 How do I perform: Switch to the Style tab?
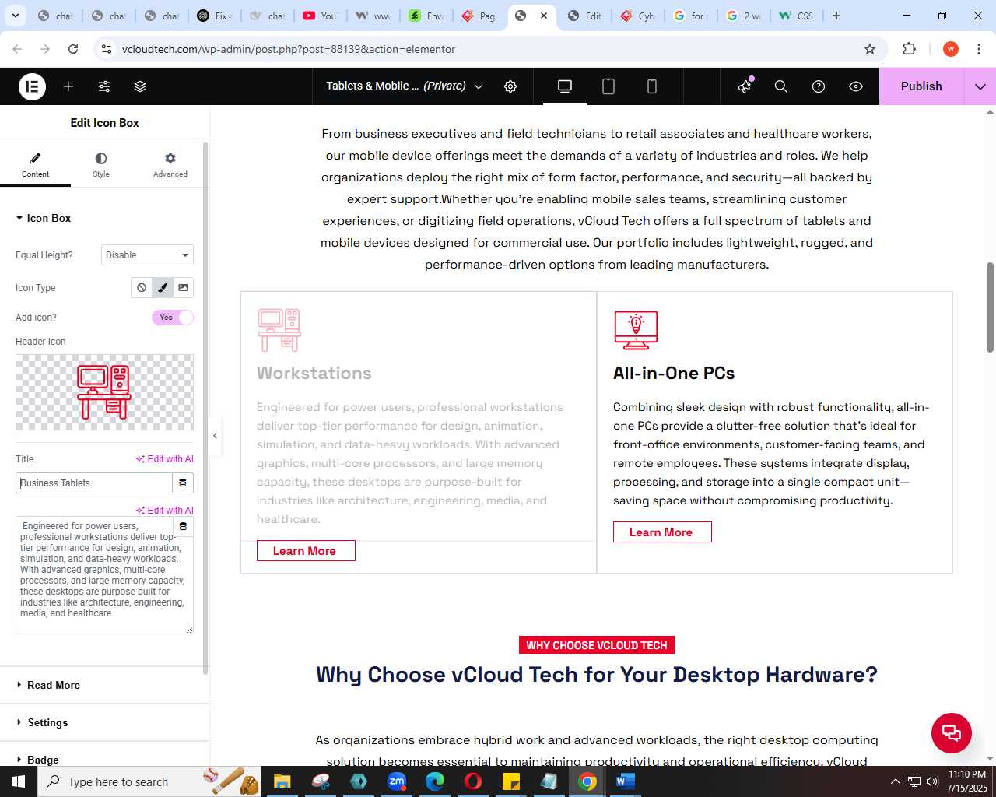[x=101, y=165]
